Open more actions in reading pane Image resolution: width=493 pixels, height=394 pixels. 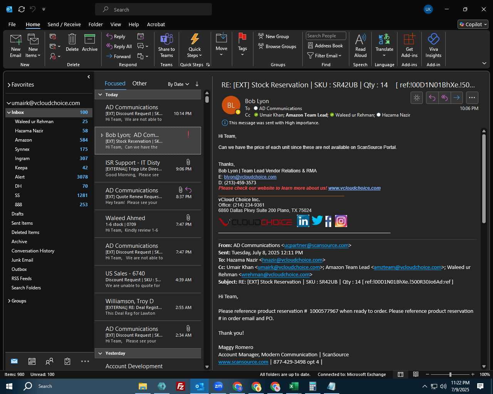tap(472, 98)
